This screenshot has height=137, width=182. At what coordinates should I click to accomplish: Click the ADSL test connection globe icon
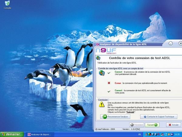coord(102,73)
